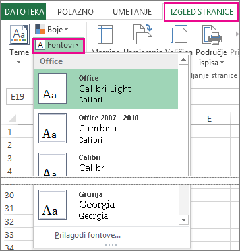
Task: Select the Calibri font theme entry
Action: tap(106, 163)
